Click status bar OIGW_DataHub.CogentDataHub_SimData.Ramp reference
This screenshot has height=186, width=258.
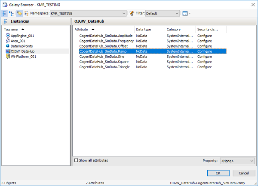point(207,183)
